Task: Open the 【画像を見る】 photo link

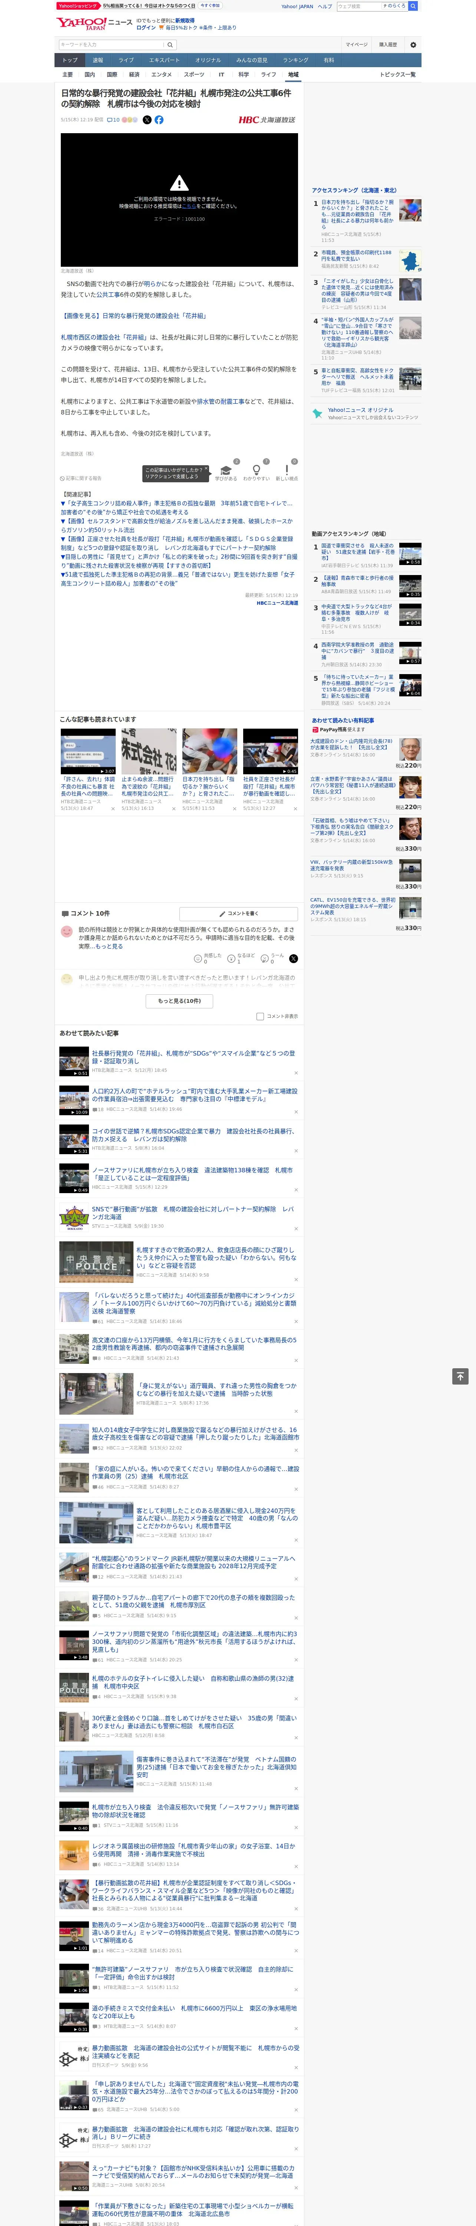Action: (133, 316)
